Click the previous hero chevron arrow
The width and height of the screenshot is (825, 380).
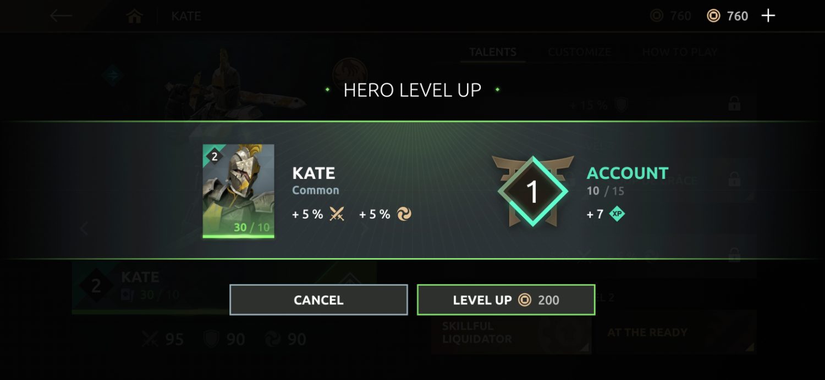click(x=84, y=228)
